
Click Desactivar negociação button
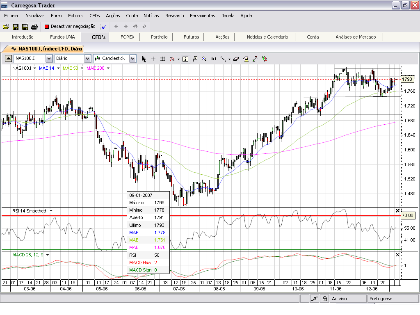tap(70, 27)
